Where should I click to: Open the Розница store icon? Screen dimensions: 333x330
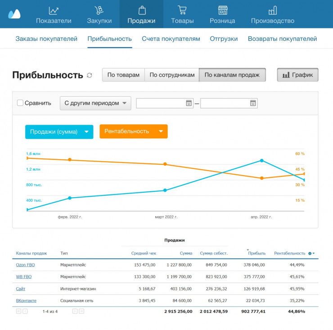(222, 10)
